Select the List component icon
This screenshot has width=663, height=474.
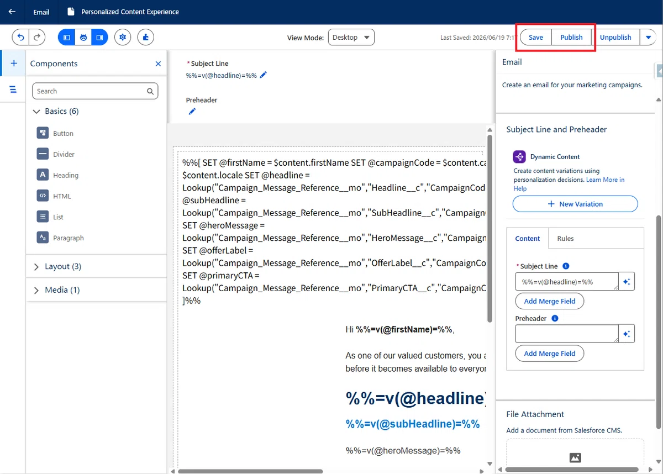tap(43, 217)
